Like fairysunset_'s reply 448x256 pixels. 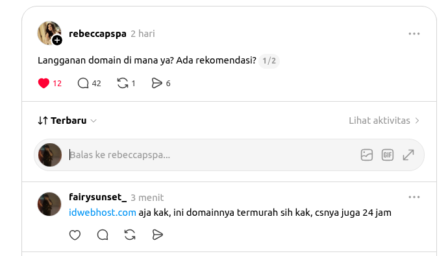[75, 235]
